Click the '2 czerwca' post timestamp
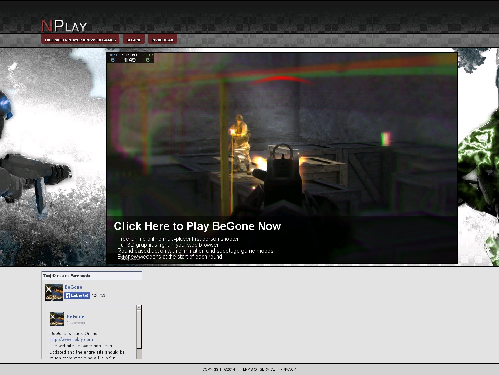This screenshot has width=499, height=375. pyautogui.click(x=76, y=323)
